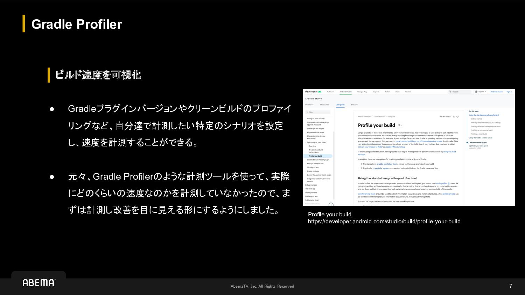
Task: Click the Android developers logo in embedded page
Action: (x=313, y=92)
